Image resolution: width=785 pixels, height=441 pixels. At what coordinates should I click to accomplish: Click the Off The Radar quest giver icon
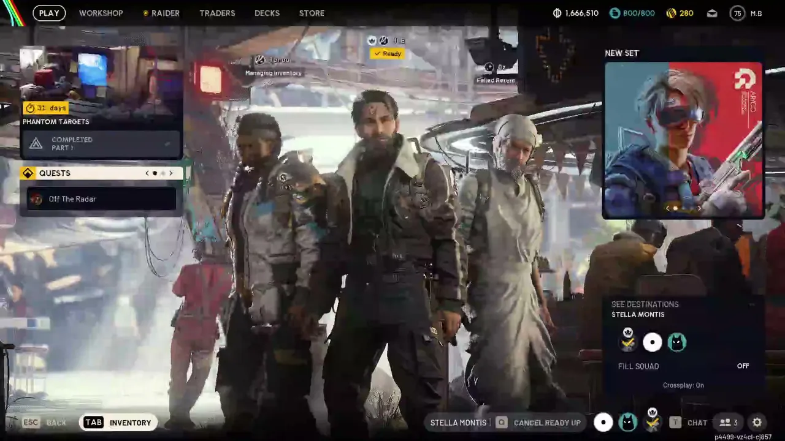point(36,199)
